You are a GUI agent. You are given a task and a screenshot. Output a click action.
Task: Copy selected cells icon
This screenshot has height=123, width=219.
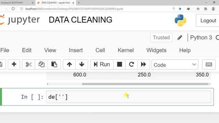point(41,65)
